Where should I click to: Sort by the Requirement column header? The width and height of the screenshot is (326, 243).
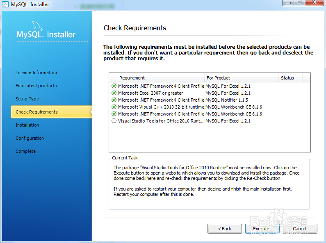(161, 78)
